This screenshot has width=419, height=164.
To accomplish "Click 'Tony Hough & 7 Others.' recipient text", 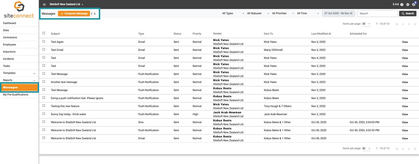I will (278, 106).
